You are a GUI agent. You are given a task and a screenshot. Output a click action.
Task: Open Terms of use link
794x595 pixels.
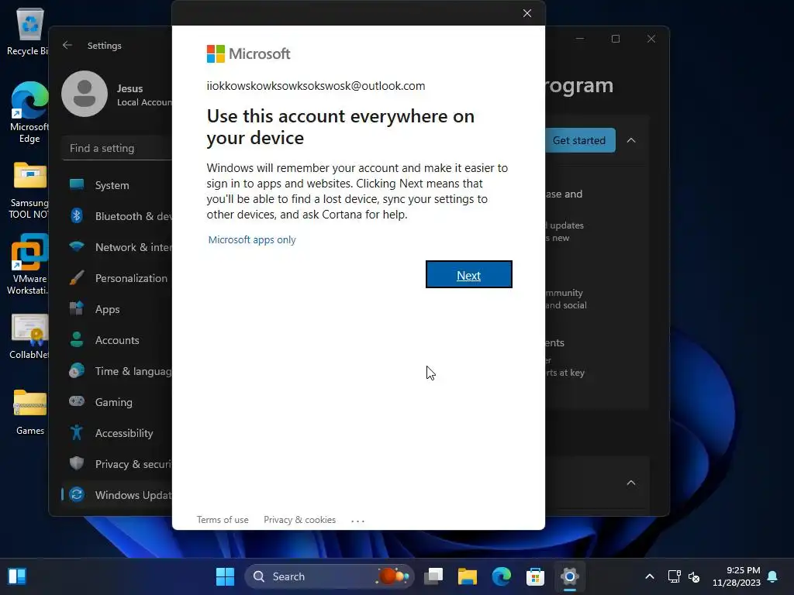pyautogui.click(x=223, y=520)
